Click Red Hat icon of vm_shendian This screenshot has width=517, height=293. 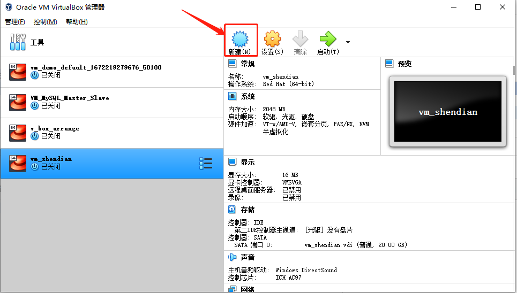(x=18, y=163)
